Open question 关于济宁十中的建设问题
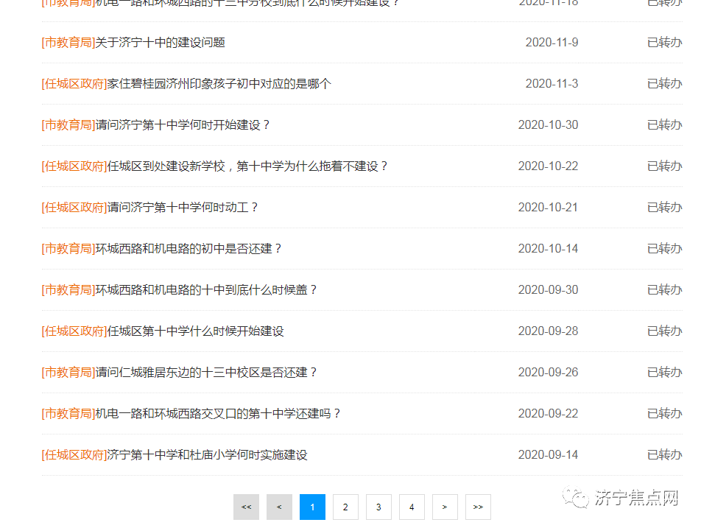The height and width of the screenshot is (528, 701). (159, 42)
